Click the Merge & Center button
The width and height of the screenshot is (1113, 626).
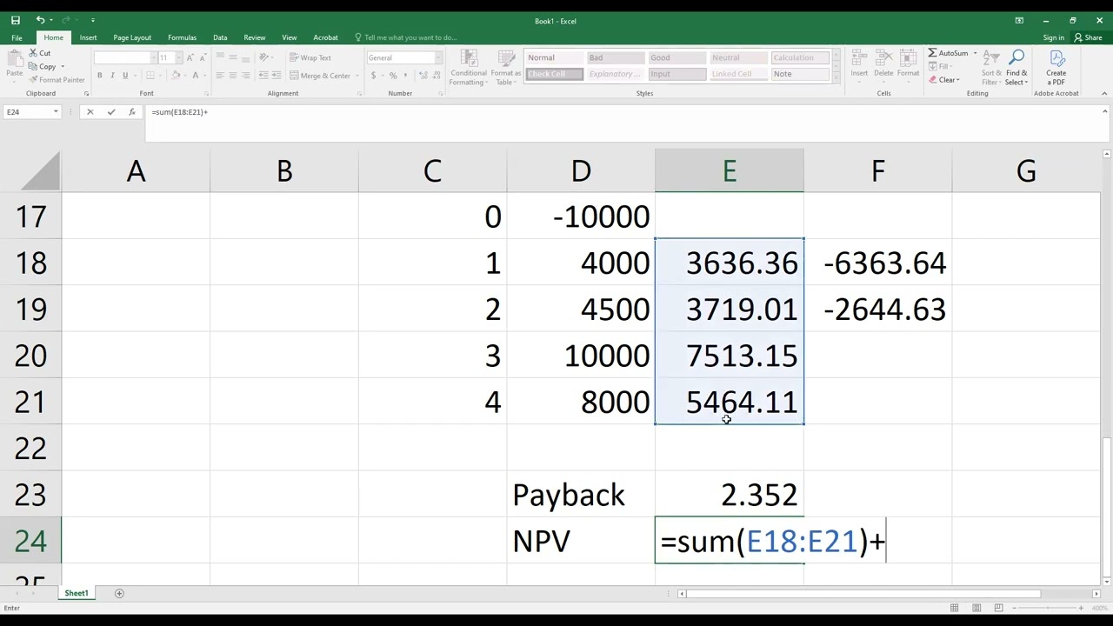[319, 76]
